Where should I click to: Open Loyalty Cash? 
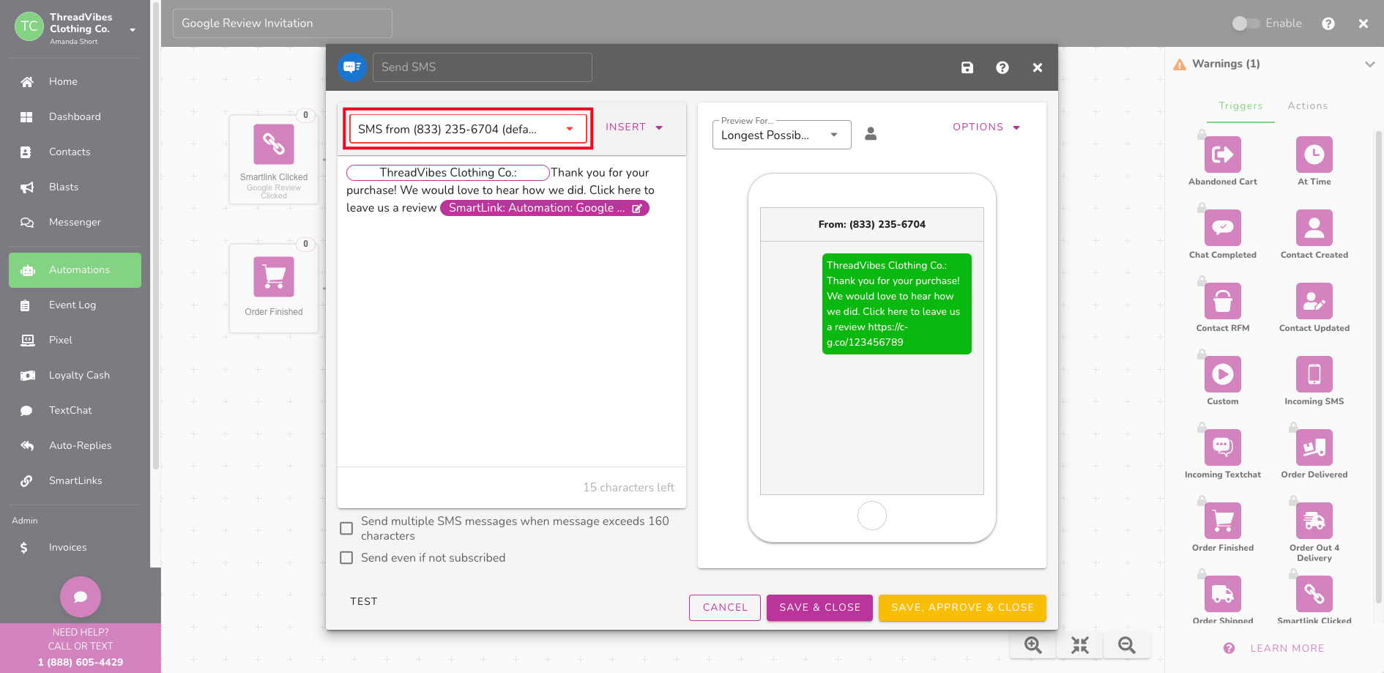(75, 375)
